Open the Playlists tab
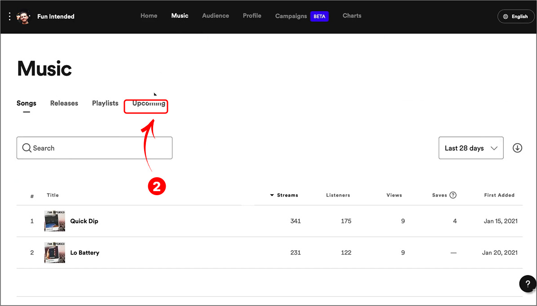The height and width of the screenshot is (306, 537). tap(105, 103)
